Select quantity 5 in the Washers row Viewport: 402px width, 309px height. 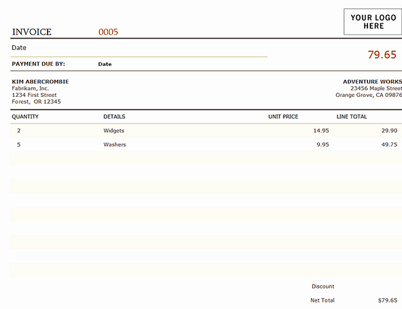[x=18, y=145]
